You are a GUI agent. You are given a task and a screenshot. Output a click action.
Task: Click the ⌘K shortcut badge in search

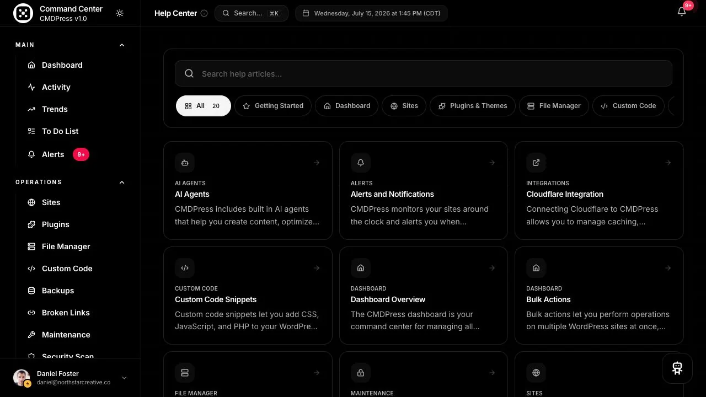coord(274,13)
